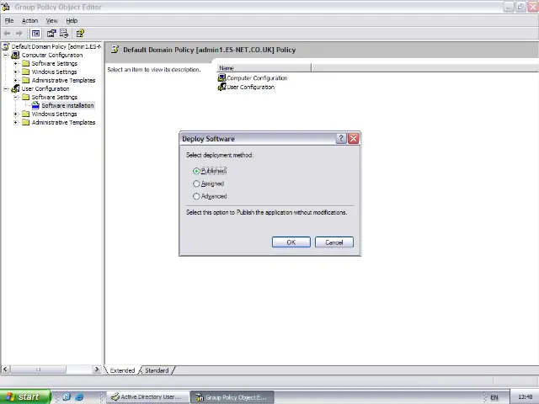Confirm with OK in Deploy Software

click(291, 242)
